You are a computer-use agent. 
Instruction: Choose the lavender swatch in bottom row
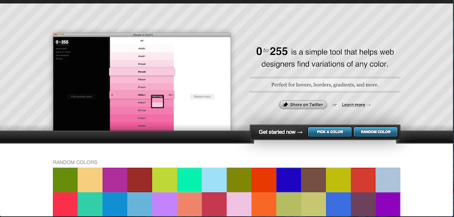coord(164,204)
